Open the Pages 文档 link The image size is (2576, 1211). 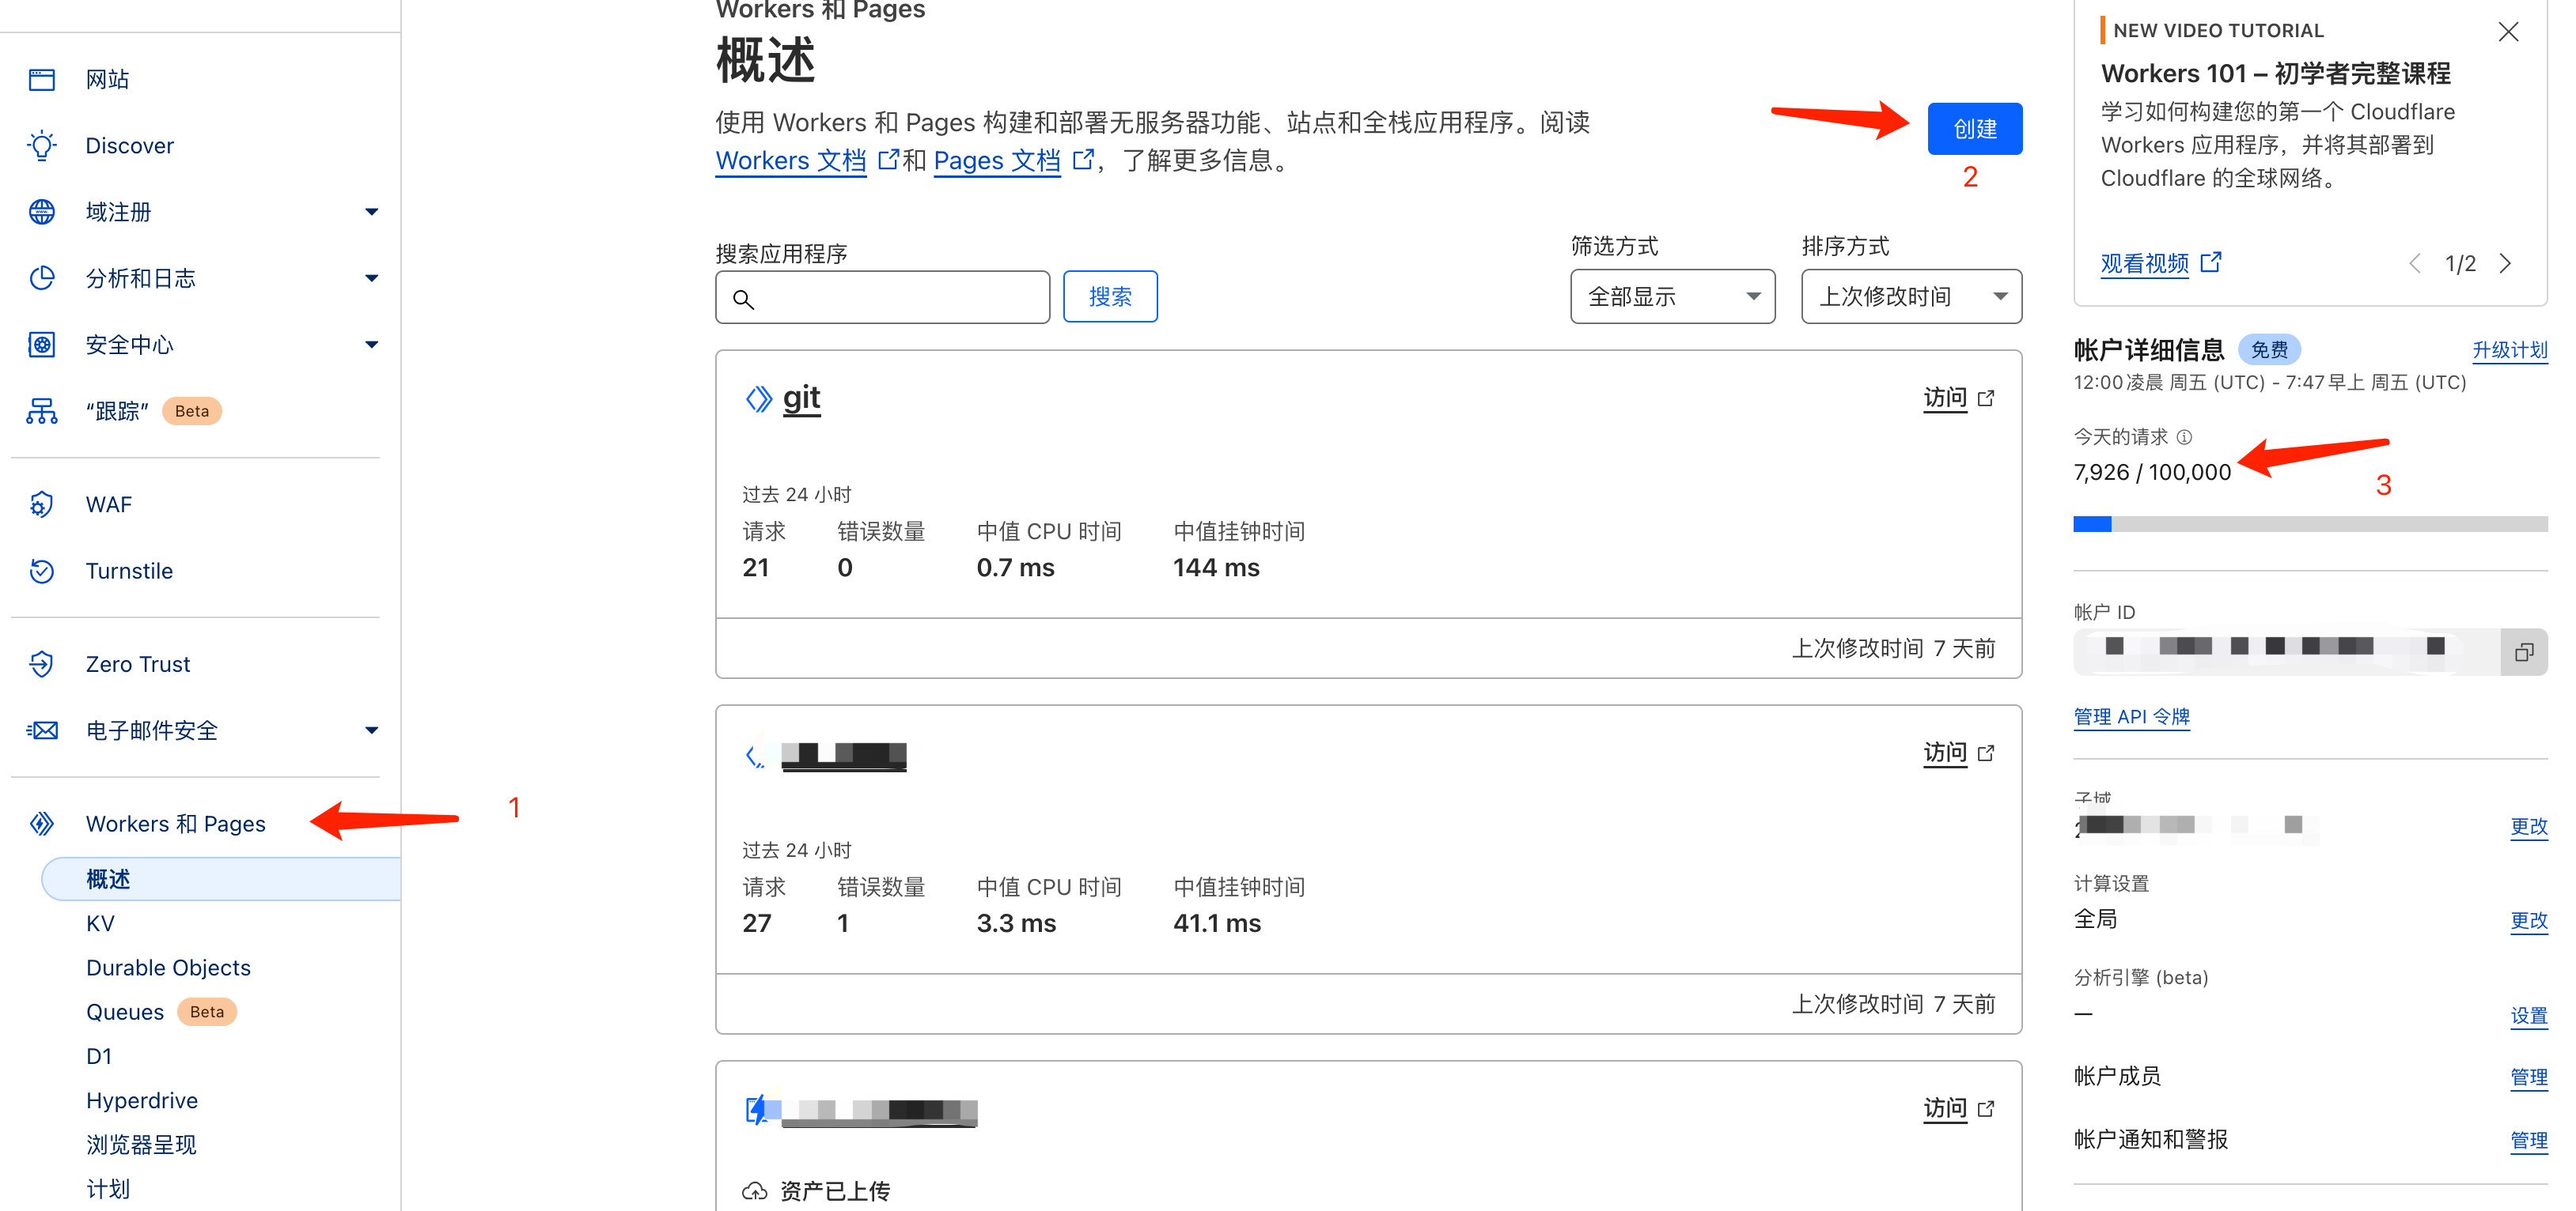click(997, 160)
